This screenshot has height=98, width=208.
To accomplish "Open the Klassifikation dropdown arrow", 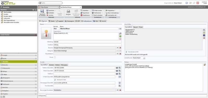I will (118, 54).
